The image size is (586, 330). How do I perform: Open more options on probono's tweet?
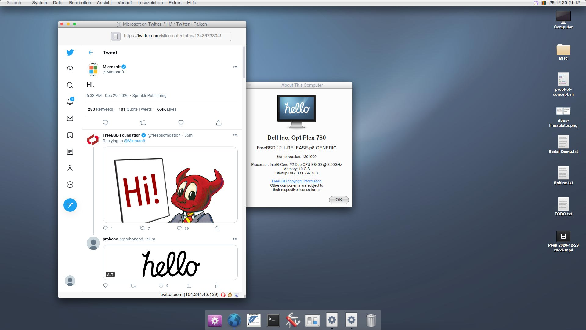tap(235, 239)
